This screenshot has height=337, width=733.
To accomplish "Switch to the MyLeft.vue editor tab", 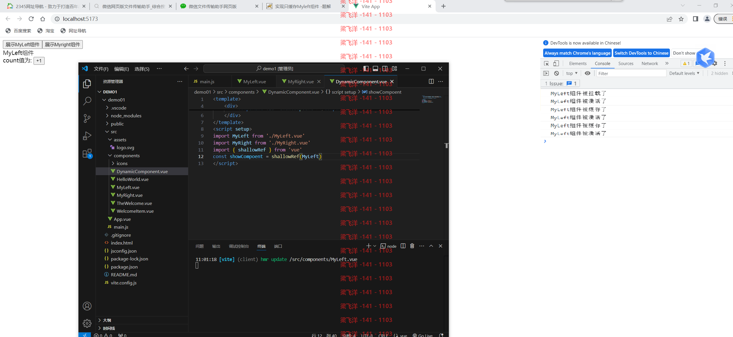I will [x=254, y=82].
